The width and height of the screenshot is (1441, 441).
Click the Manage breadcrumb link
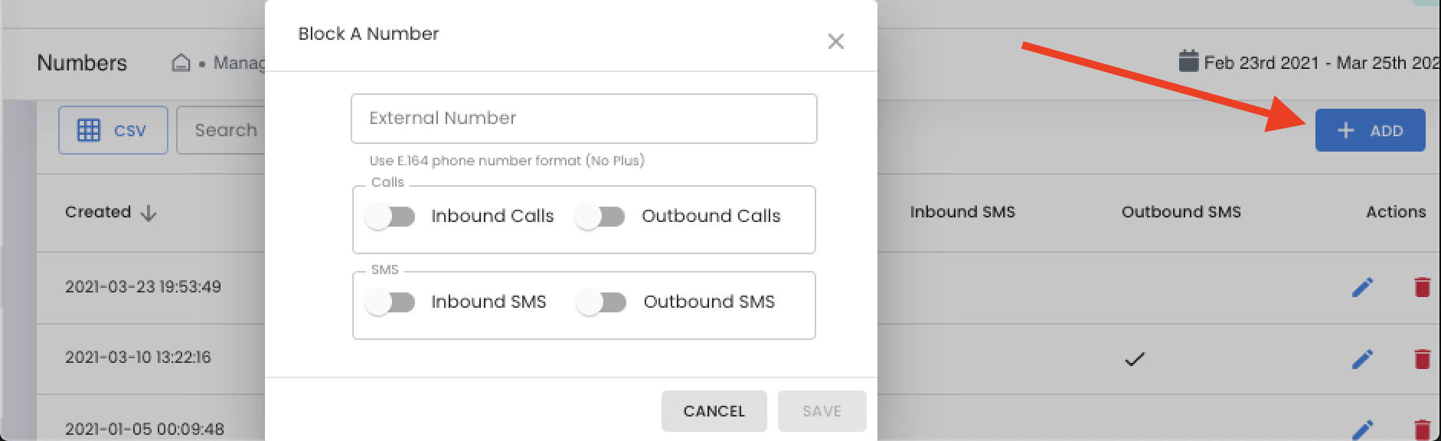239,63
